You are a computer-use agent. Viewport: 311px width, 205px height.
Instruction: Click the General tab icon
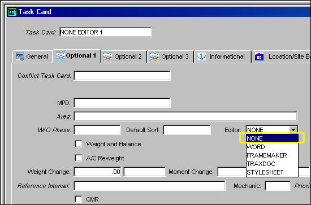pos(20,56)
